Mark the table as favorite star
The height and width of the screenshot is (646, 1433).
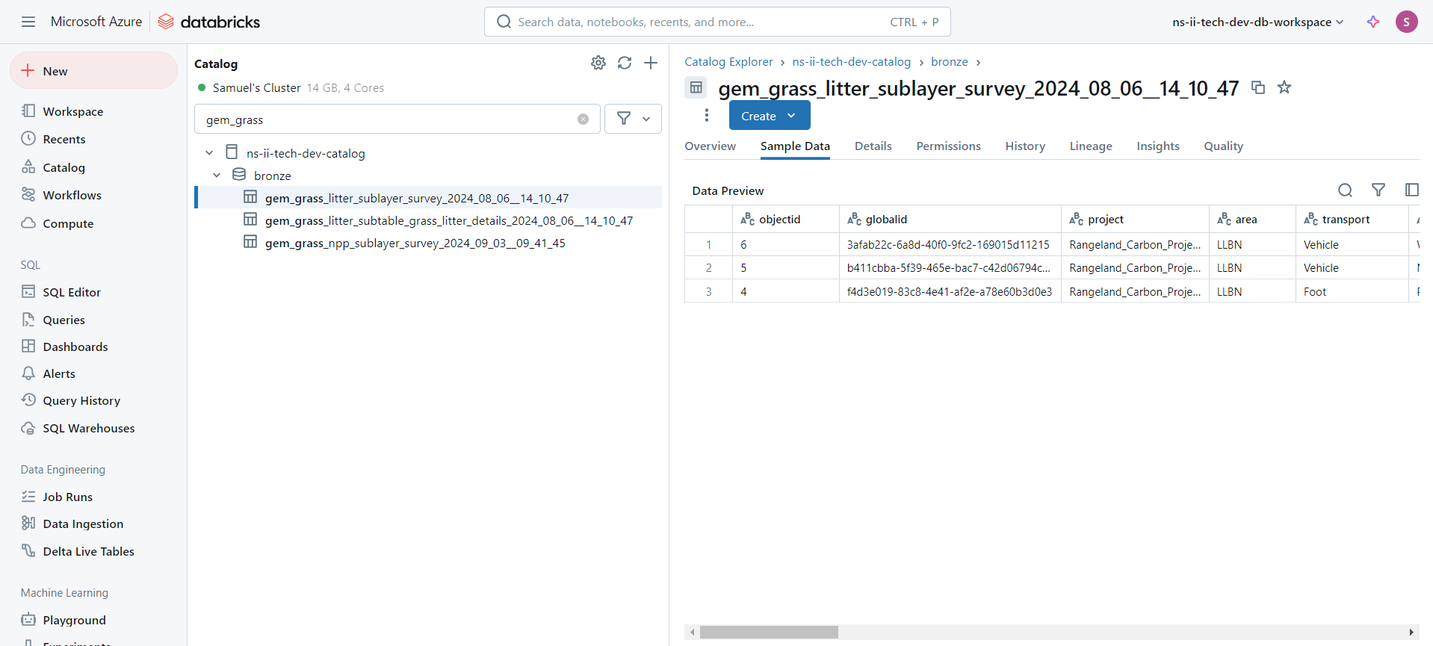pos(1284,87)
